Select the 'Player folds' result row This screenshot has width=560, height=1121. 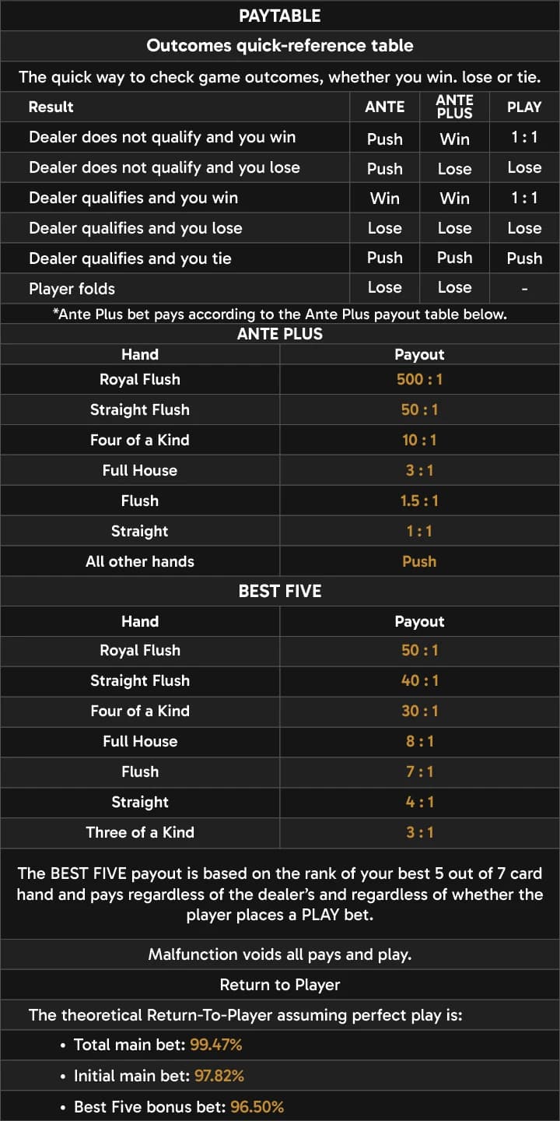(280, 288)
